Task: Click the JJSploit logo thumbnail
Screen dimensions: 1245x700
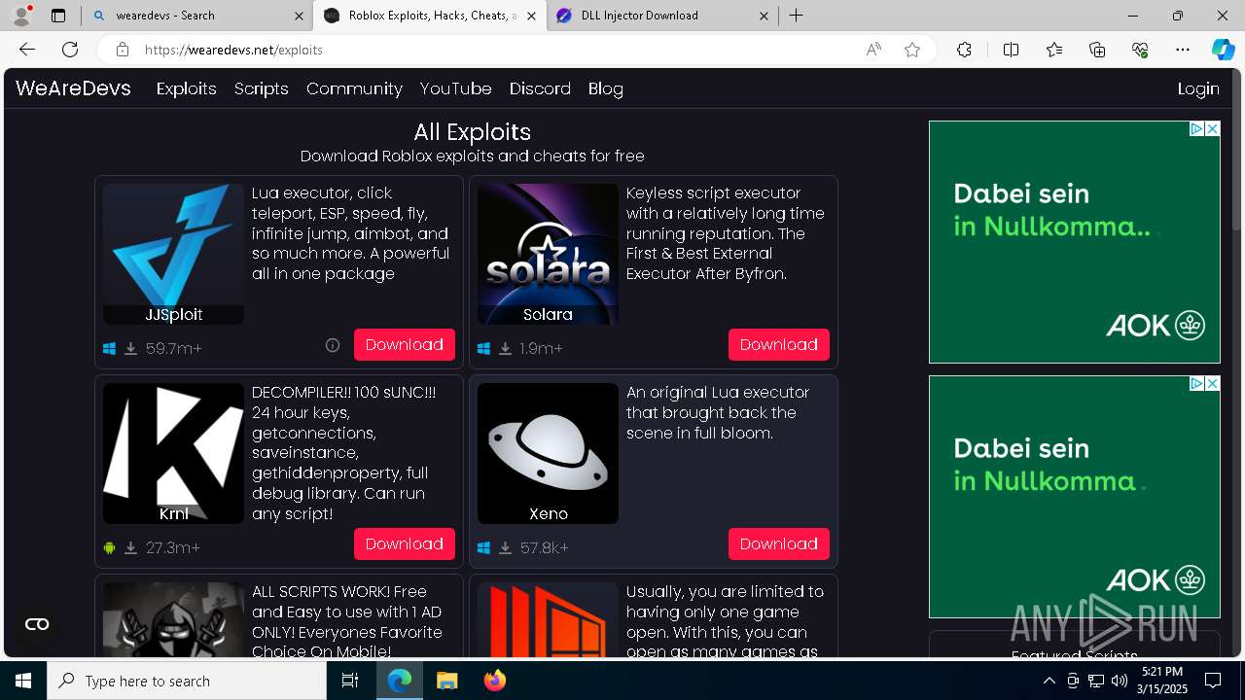Action: point(173,254)
